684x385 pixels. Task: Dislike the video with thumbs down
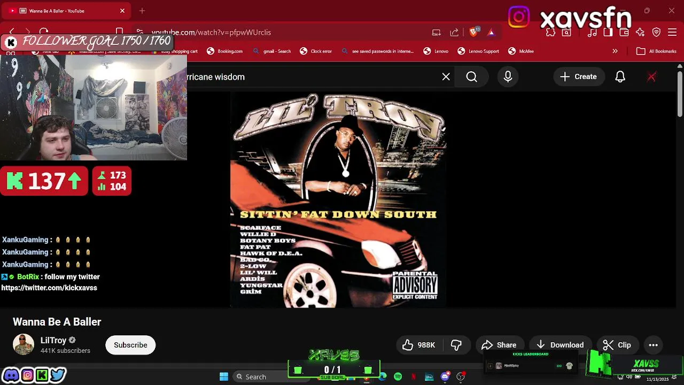pyautogui.click(x=456, y=345)
